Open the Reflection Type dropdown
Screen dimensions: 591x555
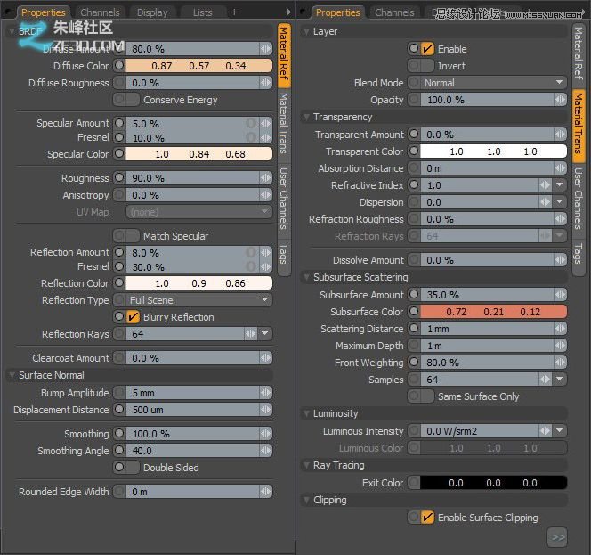(x=199, y=300)
